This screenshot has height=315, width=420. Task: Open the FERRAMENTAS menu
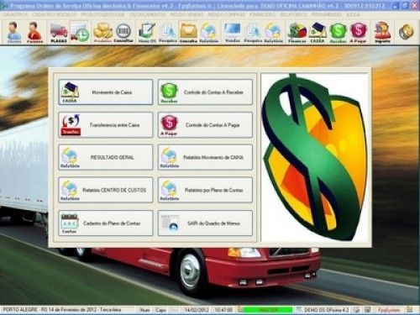click(327, 14)
